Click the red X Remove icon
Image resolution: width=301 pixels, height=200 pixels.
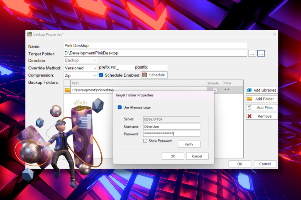point(249,116)
